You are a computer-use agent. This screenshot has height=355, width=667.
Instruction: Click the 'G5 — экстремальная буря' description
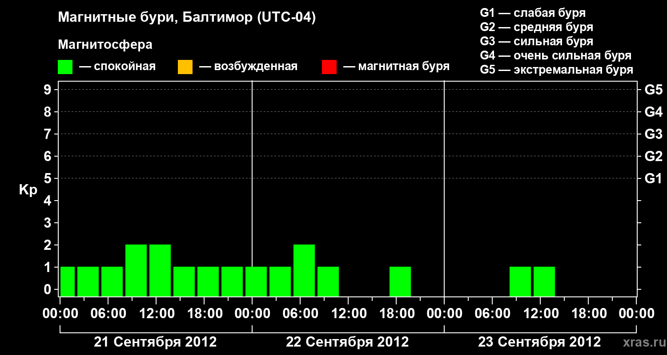pos(557,70)
